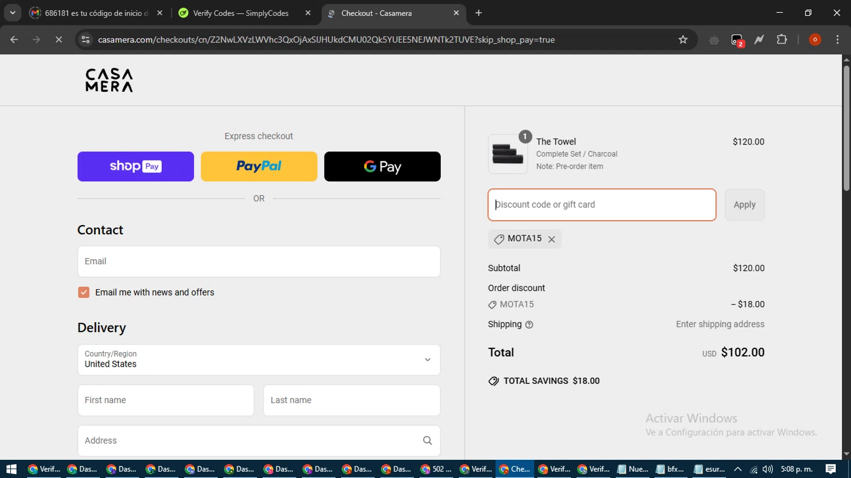The image size is (851, 478).
Task: Open the volume speaker tray icon
Action: pos(768,469)
